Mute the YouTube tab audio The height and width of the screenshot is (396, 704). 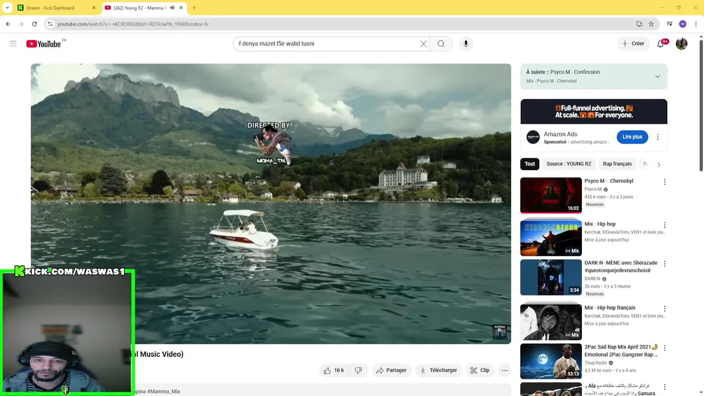(172, 8)
